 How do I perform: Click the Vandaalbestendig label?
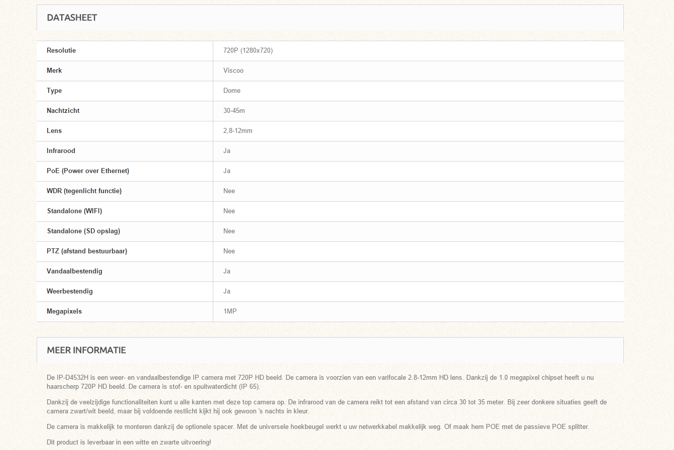(x=74, y=271)
